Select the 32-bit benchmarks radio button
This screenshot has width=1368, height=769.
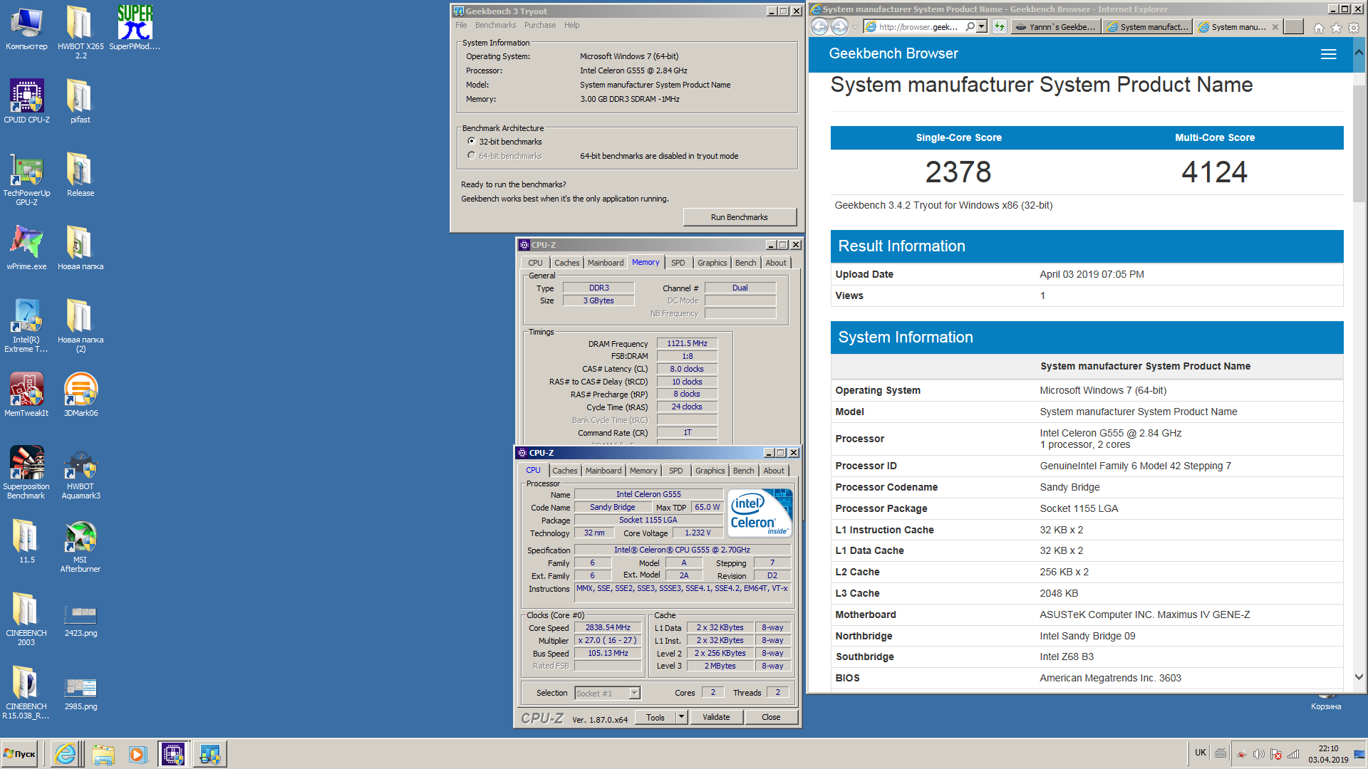pos(472,142)
